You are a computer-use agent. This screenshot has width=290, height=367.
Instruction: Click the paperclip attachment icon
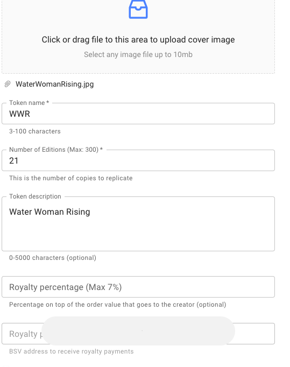(x=8, y=84)
